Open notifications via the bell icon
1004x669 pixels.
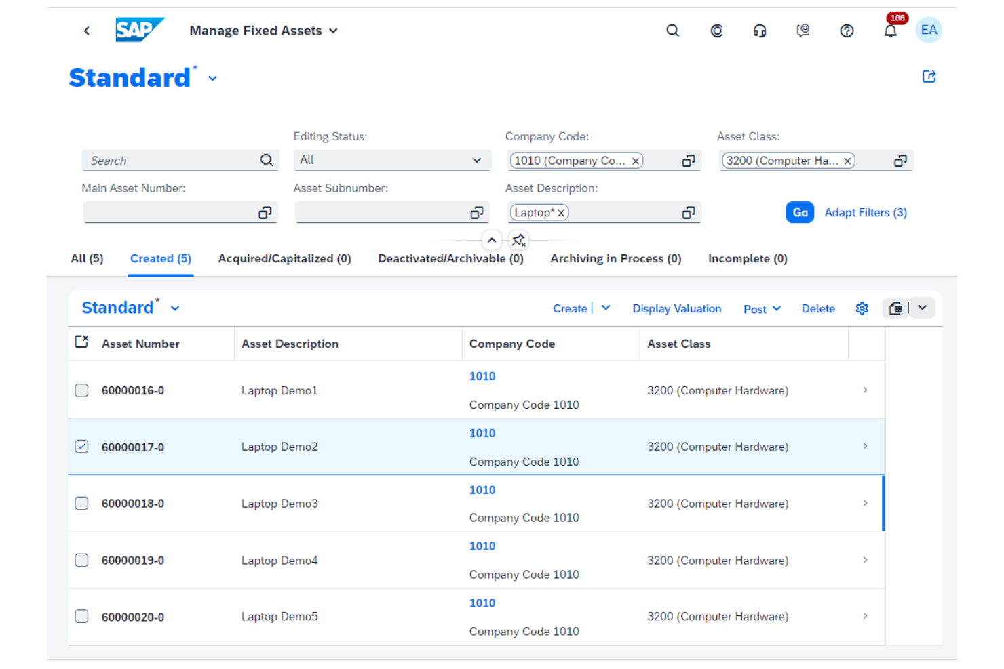click(x=891, y=31)
